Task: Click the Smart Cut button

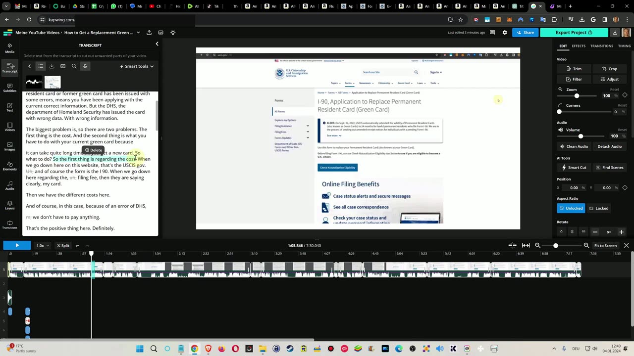Action: tap(574, 168)
